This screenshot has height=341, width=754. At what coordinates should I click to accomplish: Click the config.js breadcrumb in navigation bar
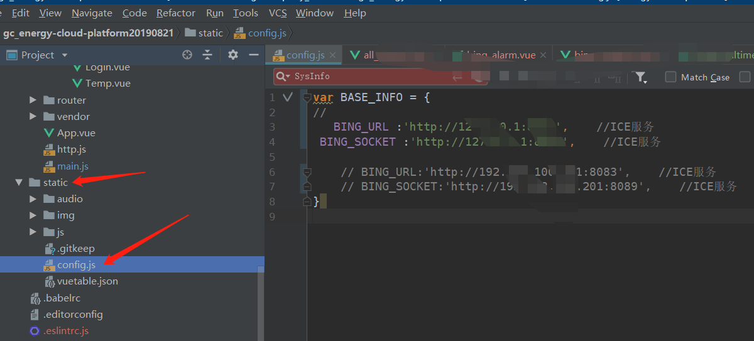pyautogui.click(x=261, y=33)
